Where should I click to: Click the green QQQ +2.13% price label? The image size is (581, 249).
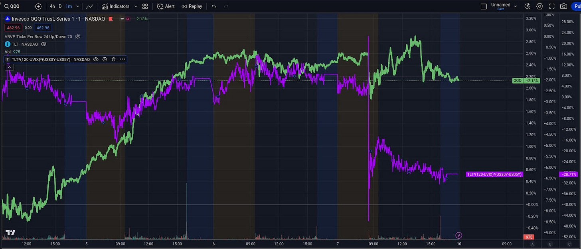point(526,80)
